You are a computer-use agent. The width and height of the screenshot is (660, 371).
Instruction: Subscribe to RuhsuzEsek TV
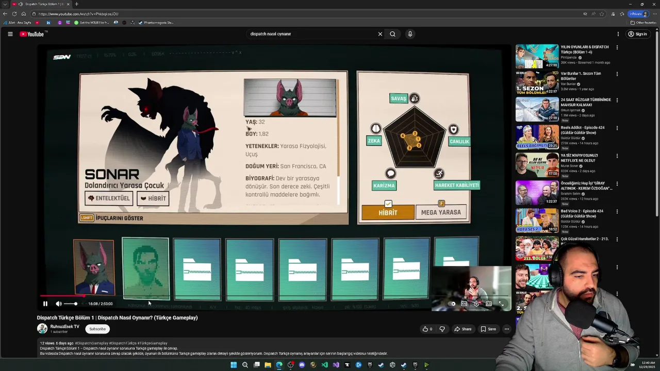coord(97,329)
